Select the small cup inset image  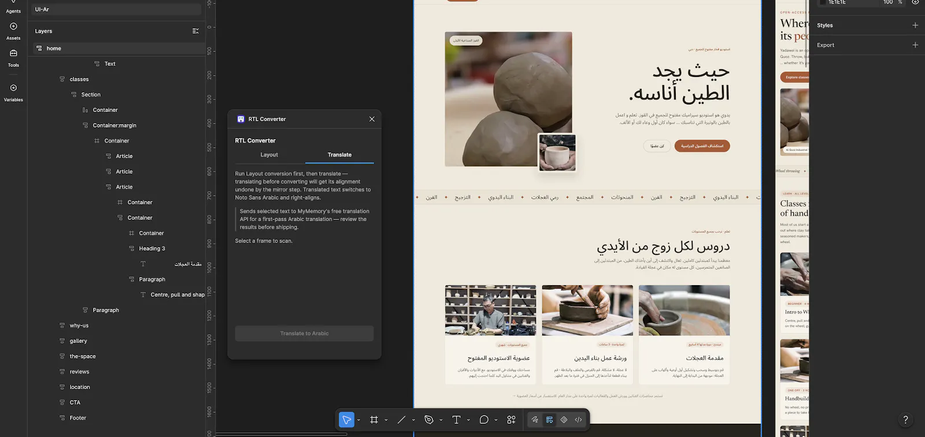click(557, 152)
